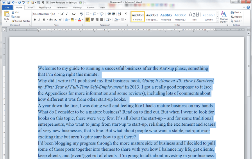Shrink the font size
252x159 pixels.
[67, 14]
